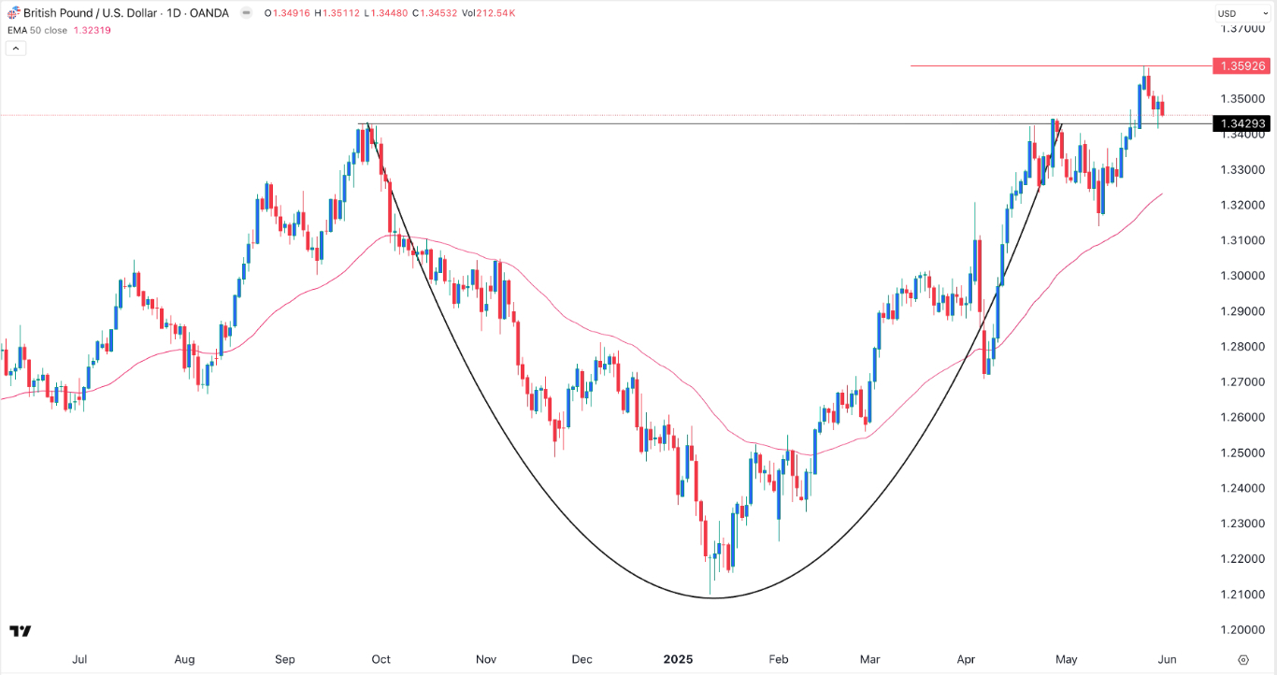Click the Dec label on the time axis
This screenshot has height=675, width=1277.
(x=581, y=659)
